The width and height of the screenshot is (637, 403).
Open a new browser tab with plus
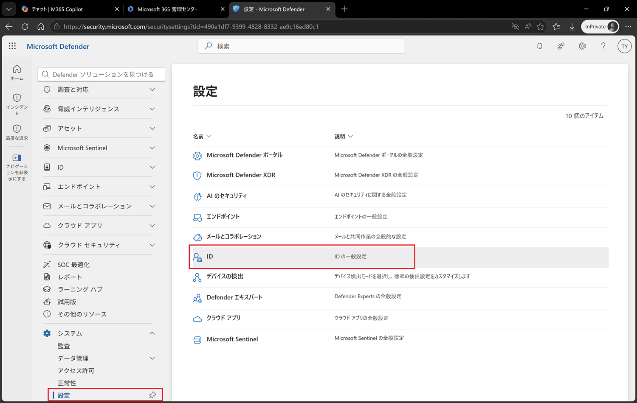[x=344, y=9]
